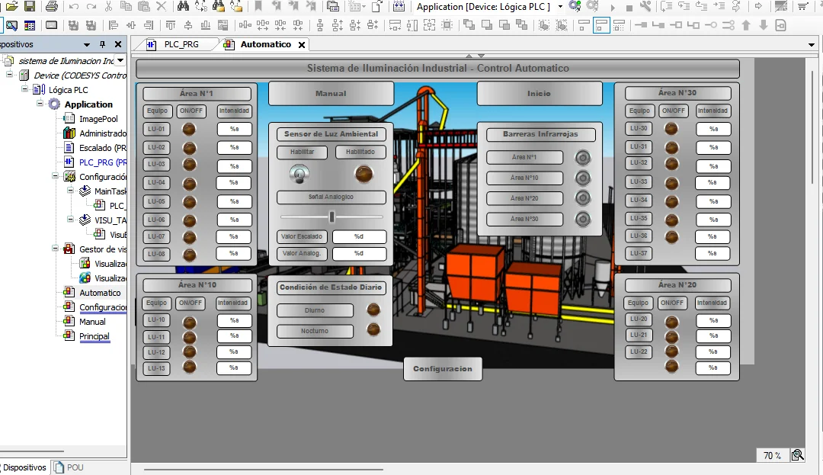
Task: Collapse the Gestor de vis node
Action: coord(56,249)
